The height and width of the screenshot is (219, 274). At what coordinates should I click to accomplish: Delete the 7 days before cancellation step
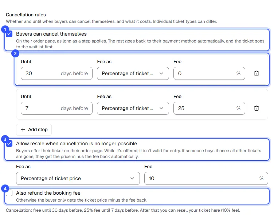[257, 108]
